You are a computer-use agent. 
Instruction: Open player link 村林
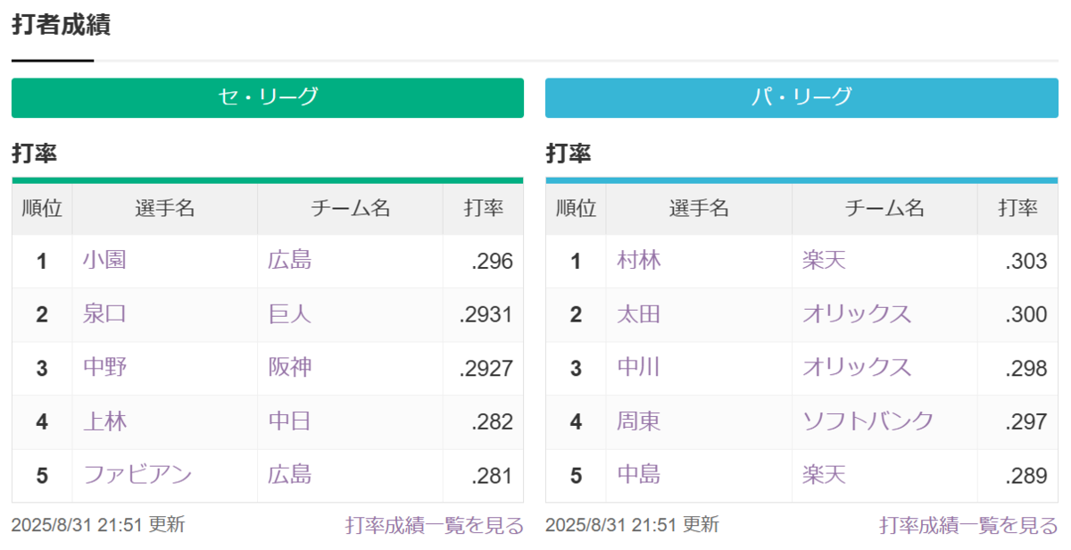point(639,261)
